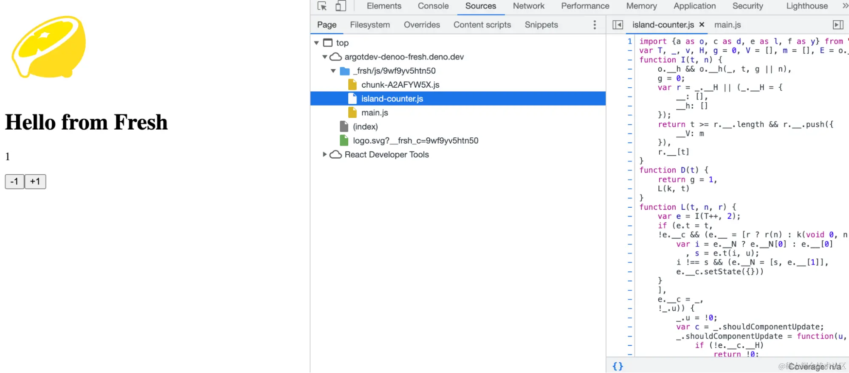Click line number 1 in the gutter
The width and height of the screenshot is (849, 373).
[629, 41]
